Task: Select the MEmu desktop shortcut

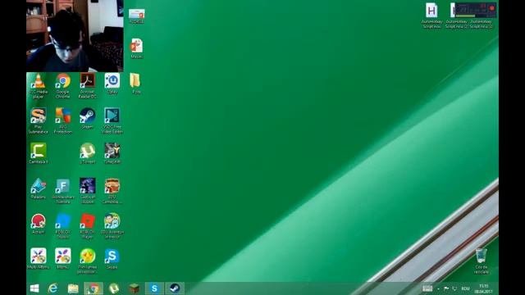Action: [x=63, y=259]
